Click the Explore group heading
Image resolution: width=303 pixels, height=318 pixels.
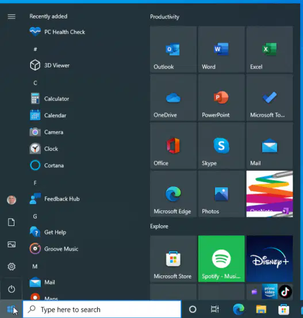[x=159, y=227]
